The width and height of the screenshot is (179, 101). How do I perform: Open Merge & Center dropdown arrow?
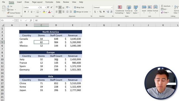click(90, 12)
